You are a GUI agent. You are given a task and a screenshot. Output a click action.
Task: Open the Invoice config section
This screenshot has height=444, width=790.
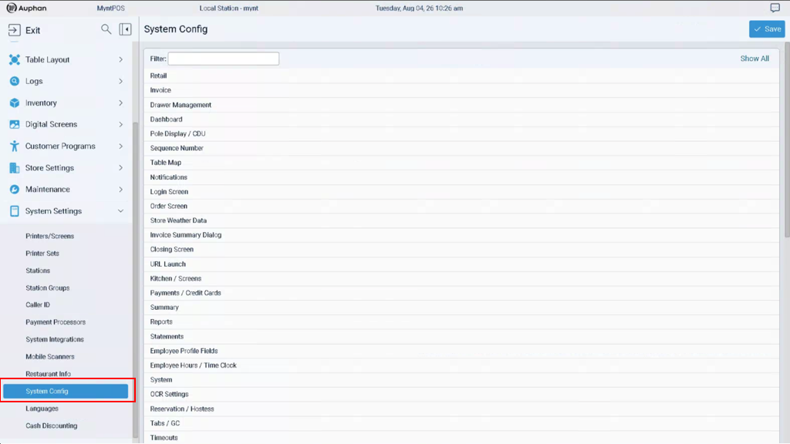(461, 90)
